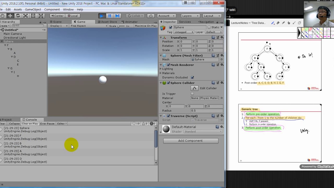Screen dimensions: 334x188
Task: Collapse node B in Hierarchy
Action: tap(8, 49)
